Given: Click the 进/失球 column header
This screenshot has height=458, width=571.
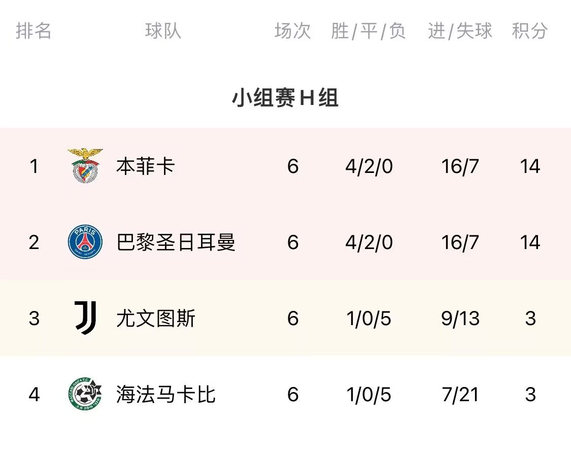Looking at the screenshot, I should [460, 30].
